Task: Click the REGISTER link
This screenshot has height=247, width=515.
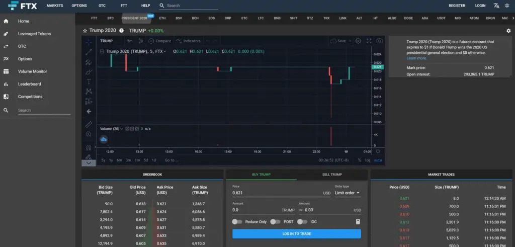Action: [x=457, y=6]
